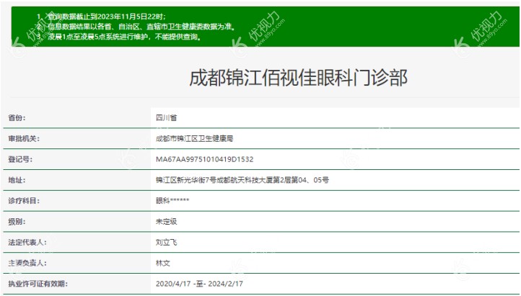Click the 登记号 label
The image size is (521, 296).
pos(20,159)
